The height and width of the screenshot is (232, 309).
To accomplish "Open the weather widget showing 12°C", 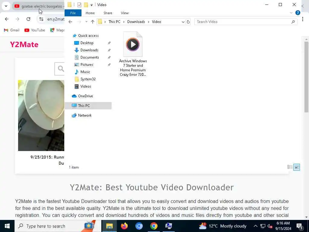I will click(x=222, y=226).
